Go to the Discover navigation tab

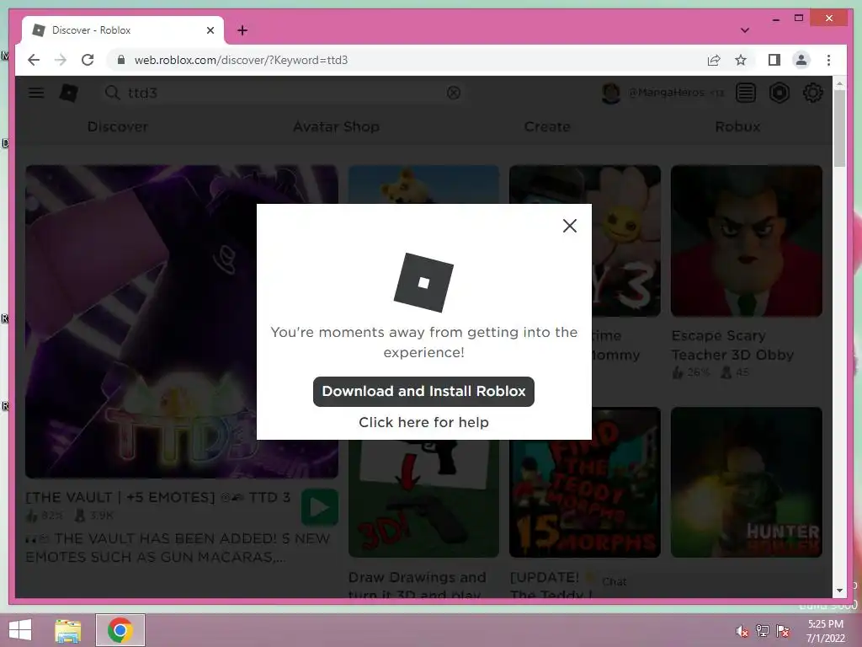tap(118, 126)
